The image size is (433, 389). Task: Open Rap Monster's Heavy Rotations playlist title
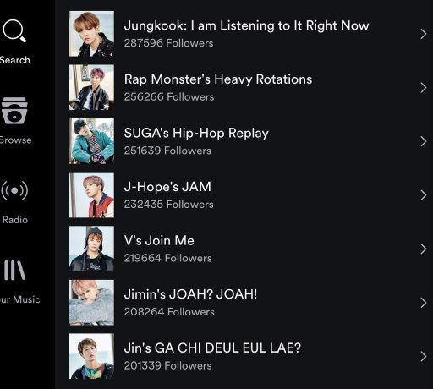click(x=218, y=79)
